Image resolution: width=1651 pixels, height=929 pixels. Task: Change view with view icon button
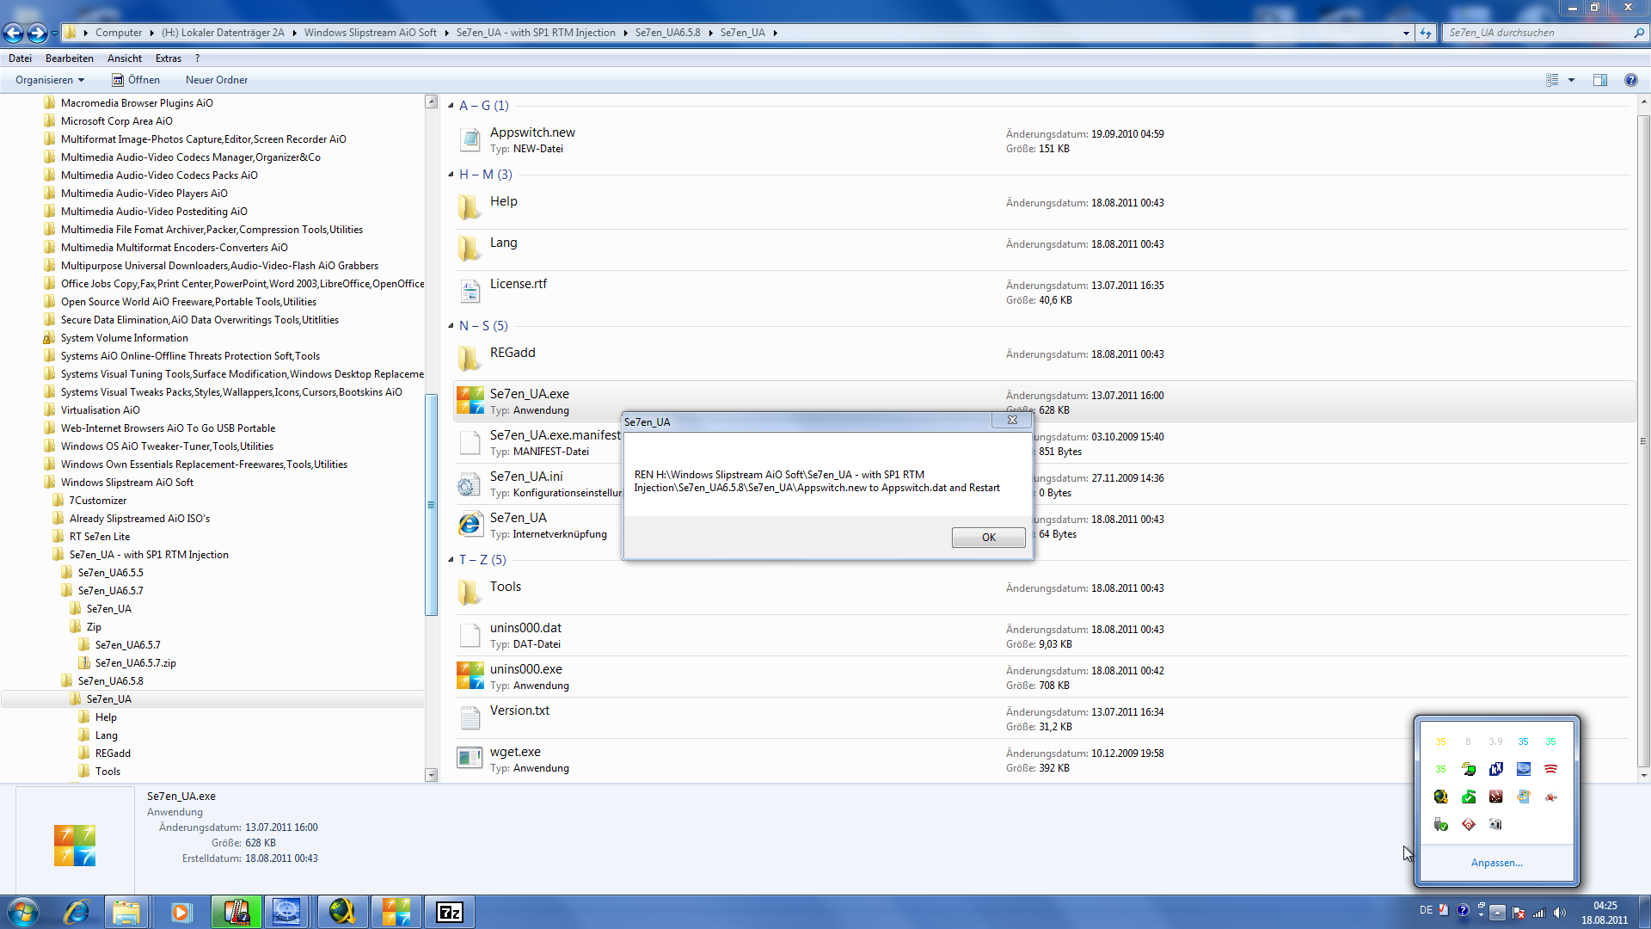(x=1552, y=80)
